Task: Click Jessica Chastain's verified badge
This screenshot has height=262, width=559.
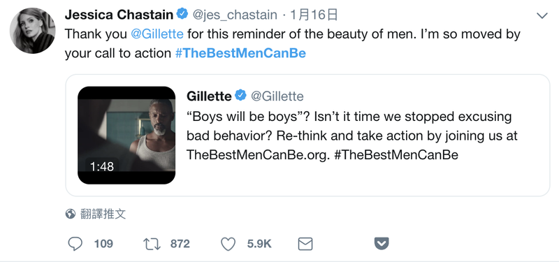Action: click(183, 14)
